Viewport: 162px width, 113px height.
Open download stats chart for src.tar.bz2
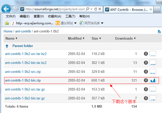153,53
